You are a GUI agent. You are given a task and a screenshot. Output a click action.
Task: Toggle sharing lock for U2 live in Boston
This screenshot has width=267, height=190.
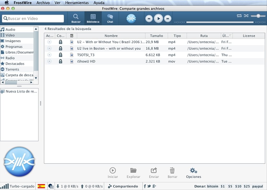coord(61,48)
